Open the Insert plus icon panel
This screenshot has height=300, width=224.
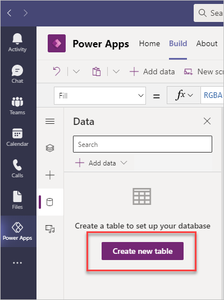(x=50, y=175)
